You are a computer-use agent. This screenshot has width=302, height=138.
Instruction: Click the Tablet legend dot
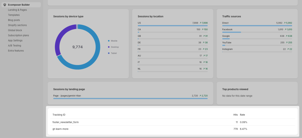(x=109, y=53)
